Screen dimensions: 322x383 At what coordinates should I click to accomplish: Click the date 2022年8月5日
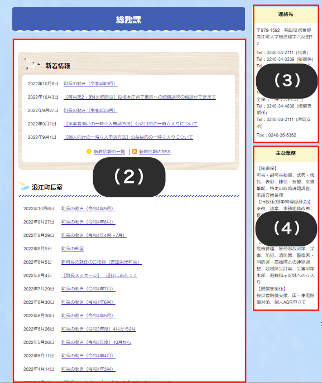point(37,262)
